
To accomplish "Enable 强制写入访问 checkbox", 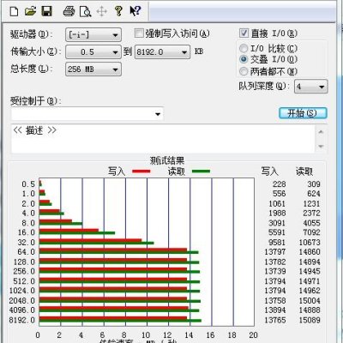I will click(139, 33).
